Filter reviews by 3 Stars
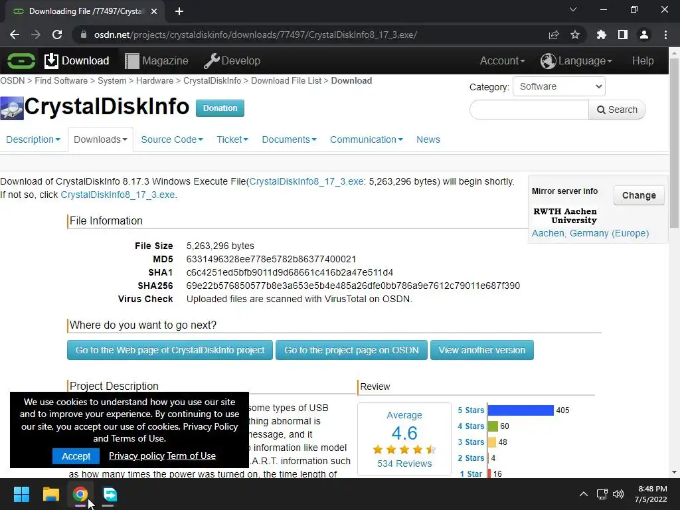This screenshot has height=510, width=680. pyautogui.click(x=471, y=442)
